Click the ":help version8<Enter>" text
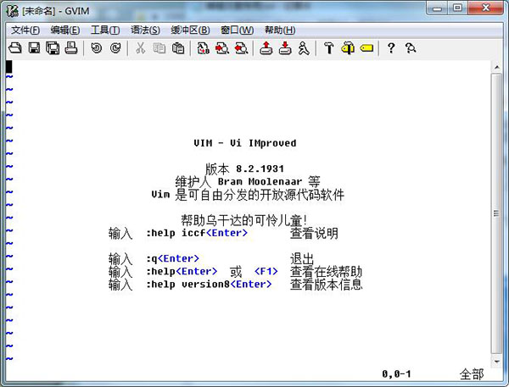The image size is (509, 387). tap(209, 284)
